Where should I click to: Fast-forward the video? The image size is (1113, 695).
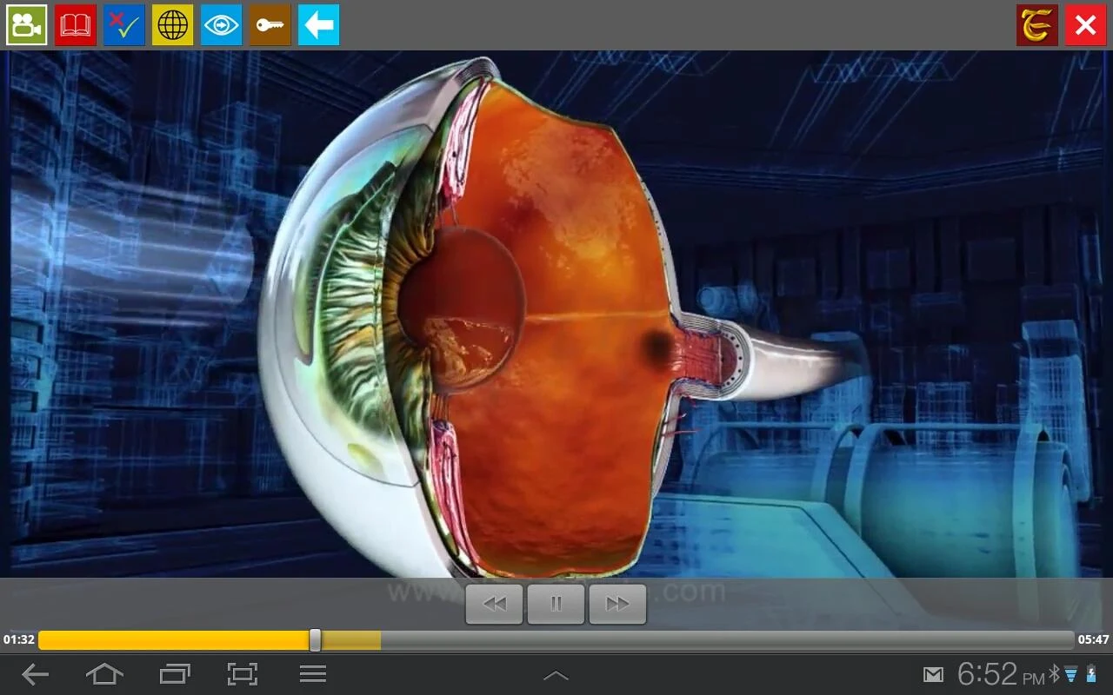[x=617, y=604]
